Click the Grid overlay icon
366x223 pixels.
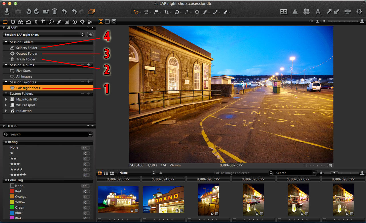tap(307, 11)
